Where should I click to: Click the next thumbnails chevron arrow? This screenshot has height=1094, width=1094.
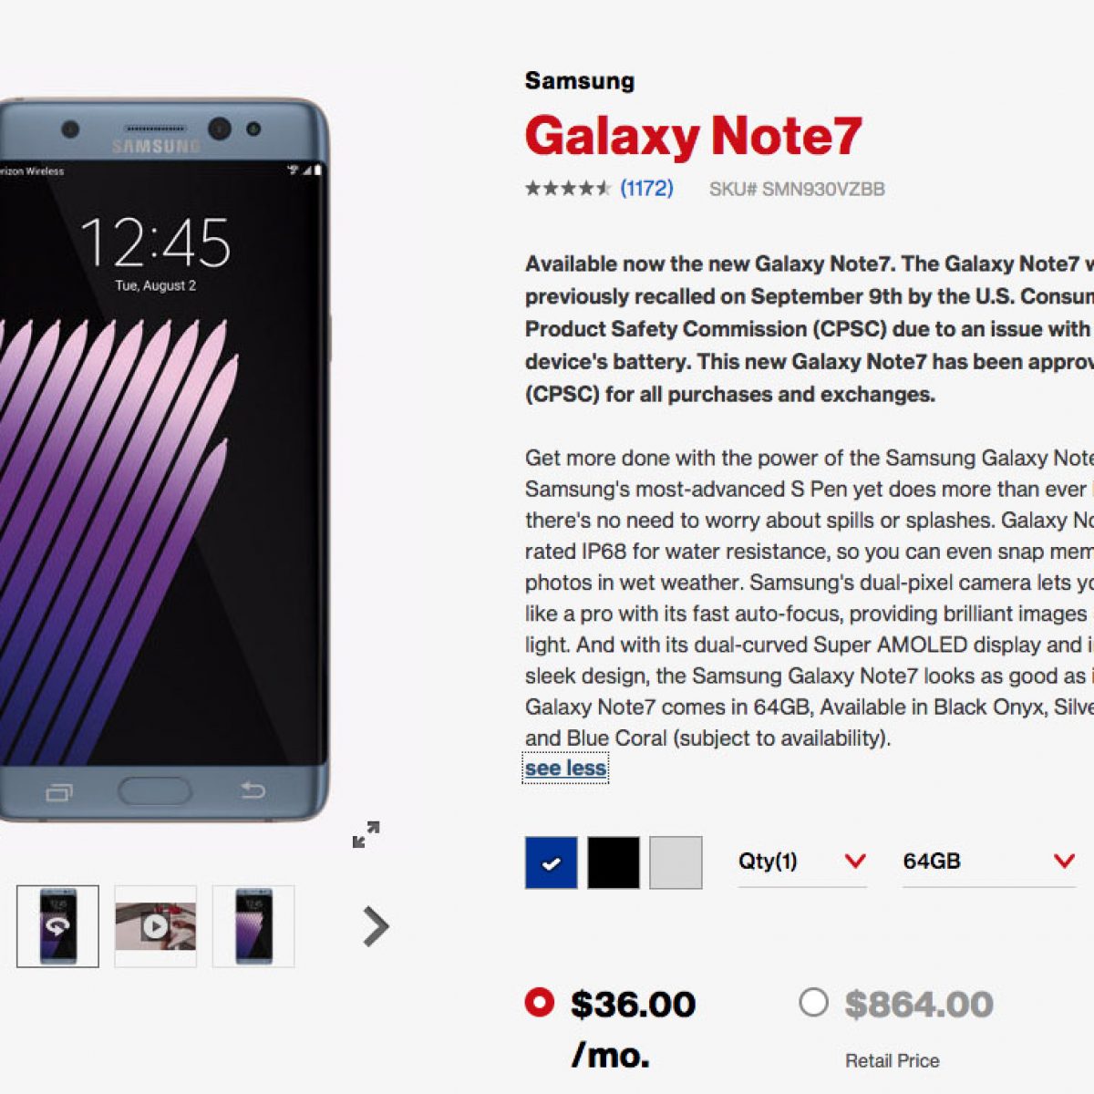pyautogui.click(x=376, y=926)
